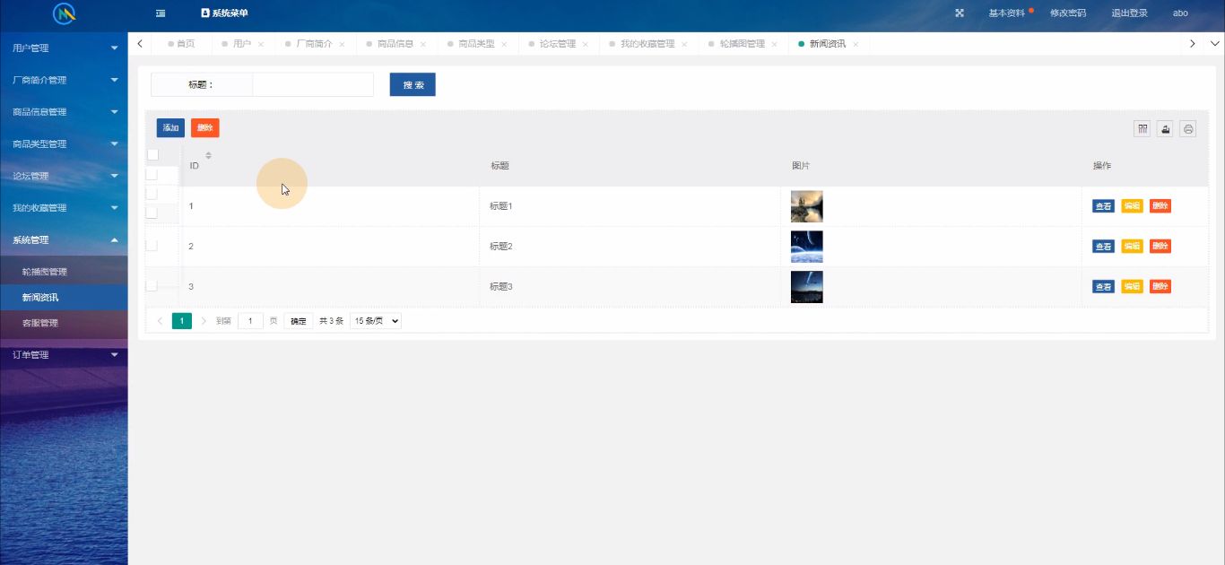Expand the 厂商简介管理 sidebar menu

pos(64,80)
